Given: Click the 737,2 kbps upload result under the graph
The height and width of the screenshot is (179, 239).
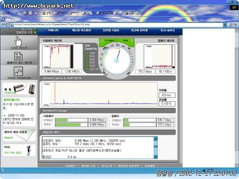Looking at the screenshot, I should [145, 72].
